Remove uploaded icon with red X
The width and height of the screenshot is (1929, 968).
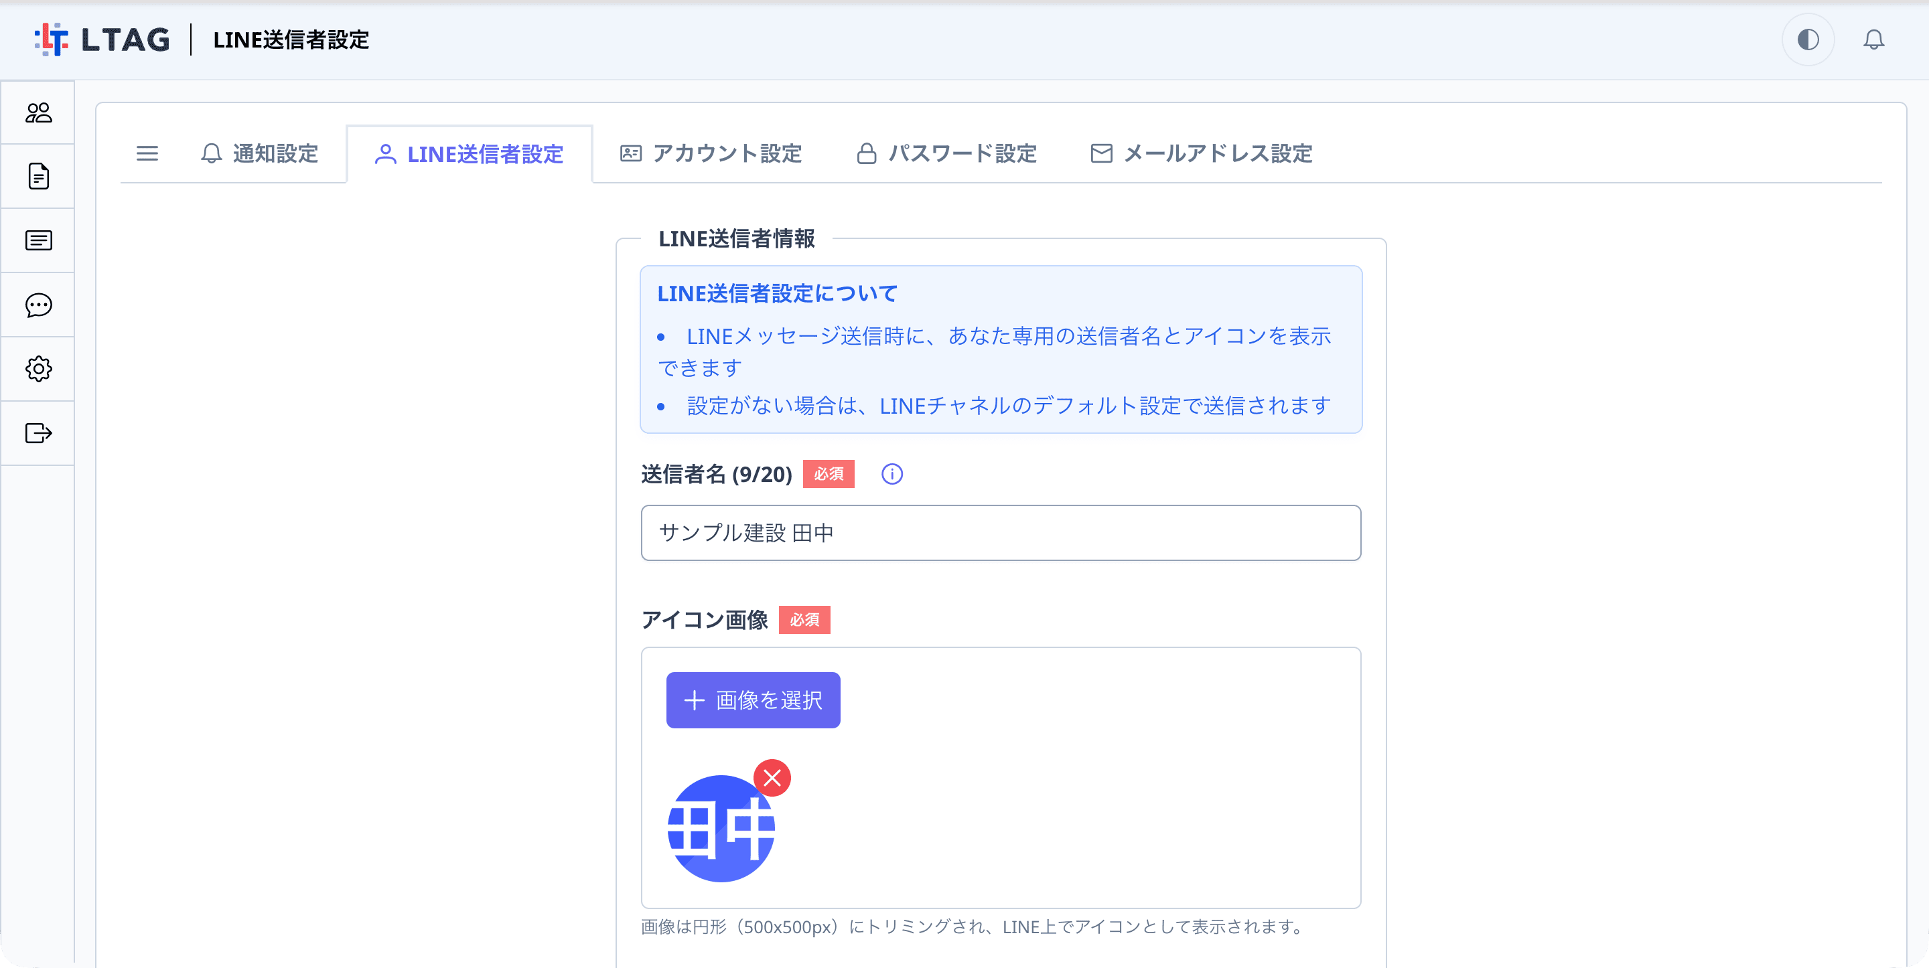[x=772, y=778]
